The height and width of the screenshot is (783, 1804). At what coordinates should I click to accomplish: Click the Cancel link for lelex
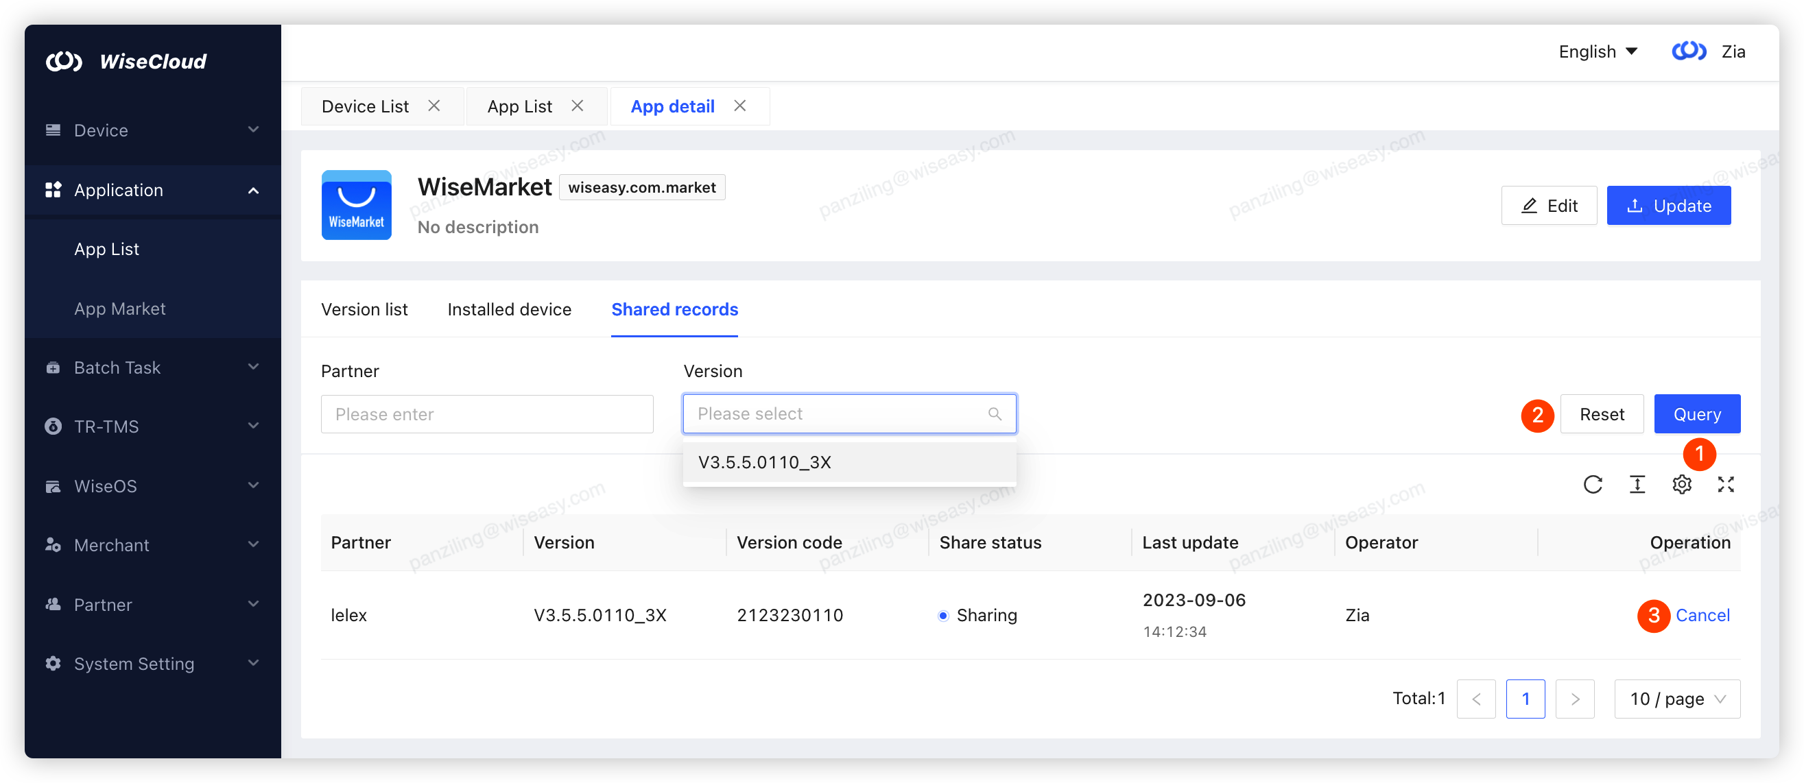(1702, 615)
